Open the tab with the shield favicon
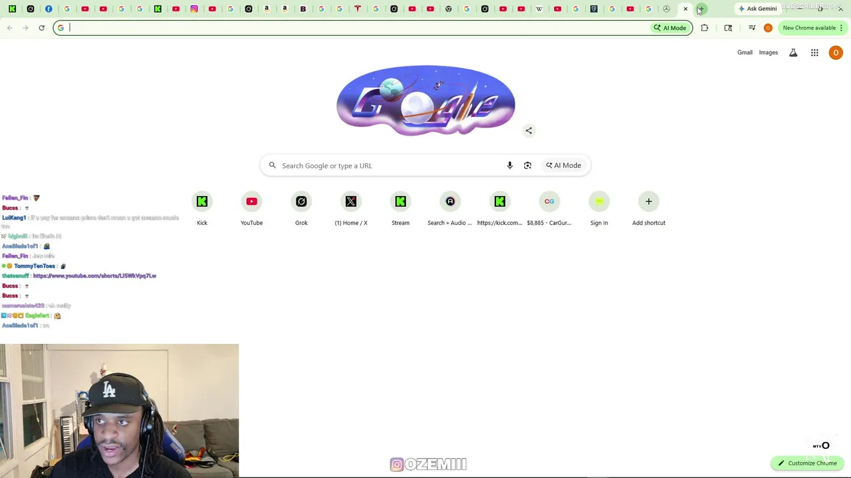The height and width of the screenshot is (478, 851). coord(594,9)
